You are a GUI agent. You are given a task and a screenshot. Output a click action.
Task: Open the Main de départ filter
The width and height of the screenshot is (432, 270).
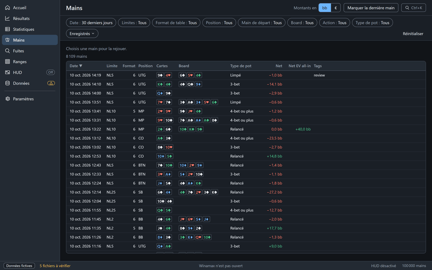pyautogui.click(x=262, y=22)
